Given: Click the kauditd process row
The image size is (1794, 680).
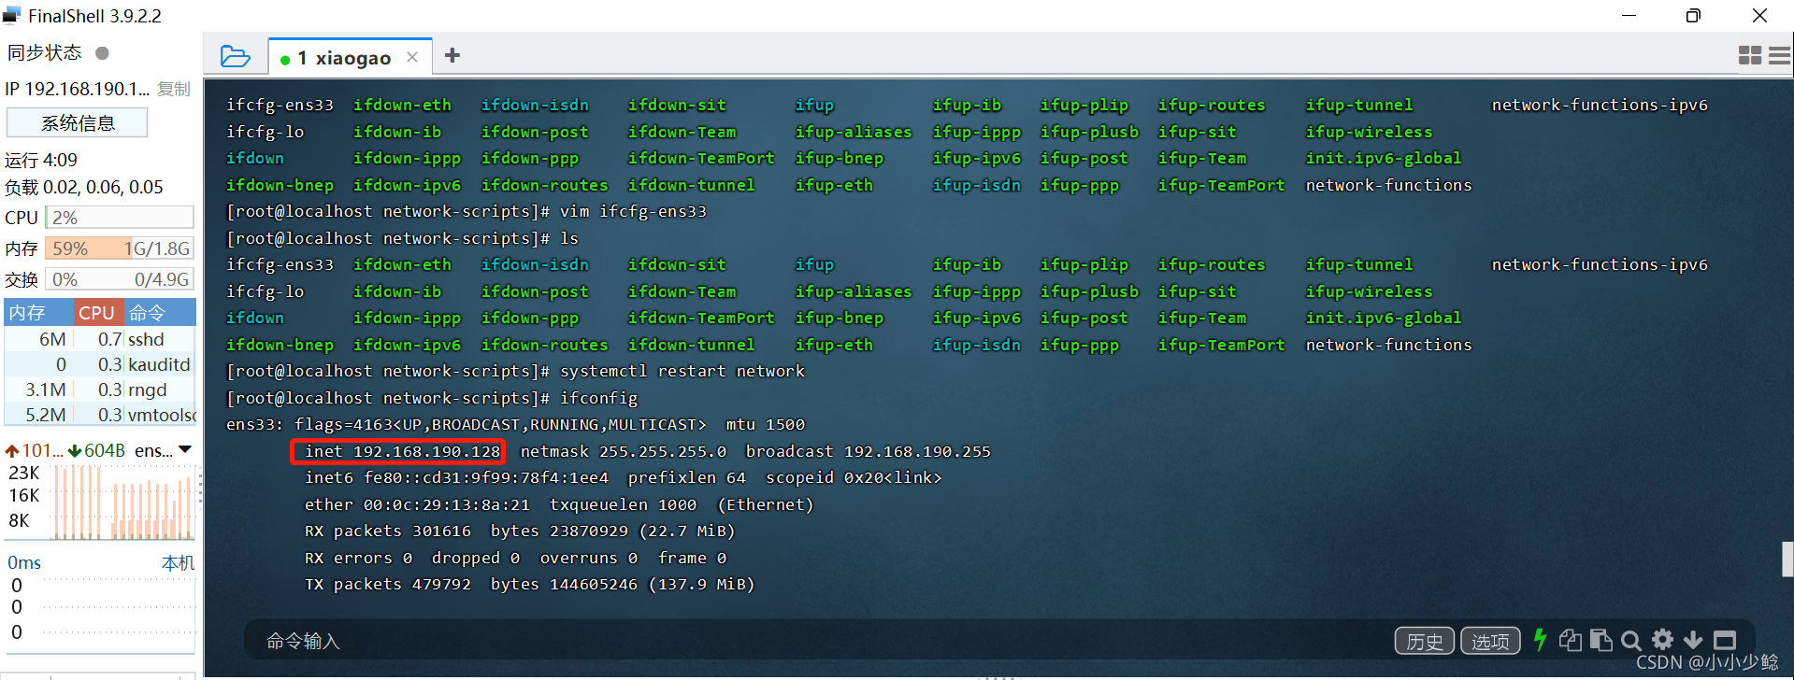Looking at the screenshot, I should (100, 364).
